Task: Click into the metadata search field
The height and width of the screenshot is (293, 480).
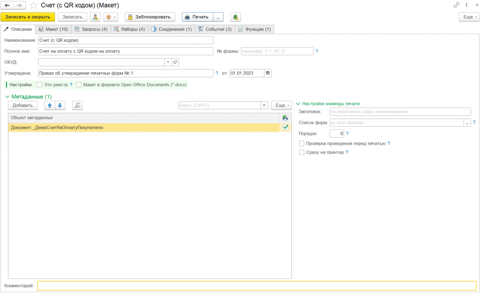Action: pos(219,105)
